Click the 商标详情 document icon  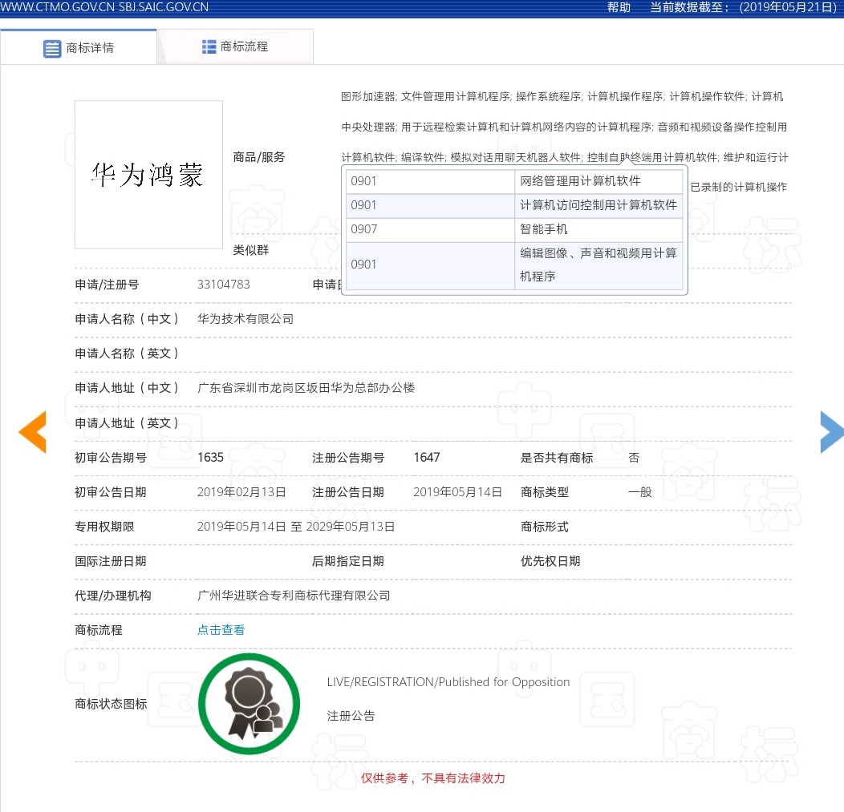(x=52, y=48)
